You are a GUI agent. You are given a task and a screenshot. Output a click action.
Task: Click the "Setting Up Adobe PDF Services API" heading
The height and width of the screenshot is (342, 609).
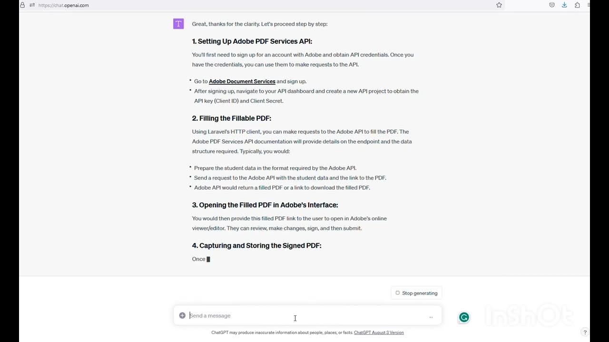point(252,41)
